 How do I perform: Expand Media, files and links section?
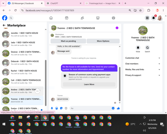(x=143, y=69)
